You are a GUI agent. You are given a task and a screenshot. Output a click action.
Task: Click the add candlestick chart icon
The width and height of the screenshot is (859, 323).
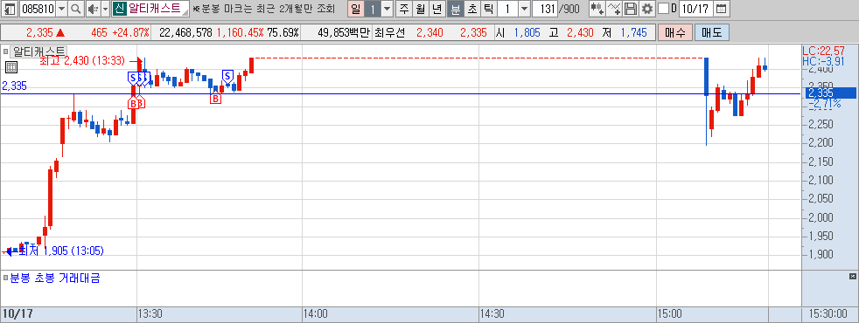click(x=597, y=9)
